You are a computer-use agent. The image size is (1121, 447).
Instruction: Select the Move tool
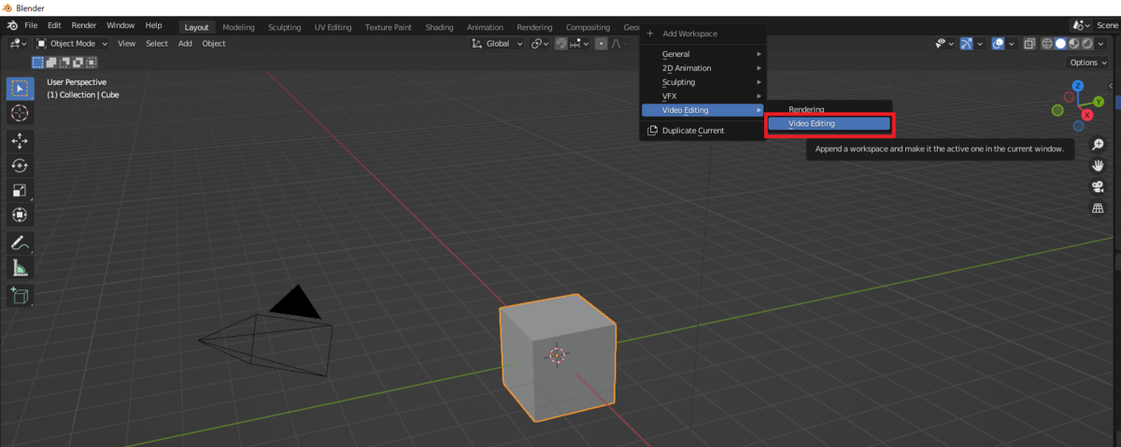[19, 141]
